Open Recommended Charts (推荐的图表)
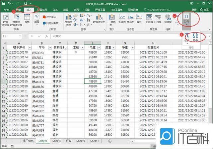Screen dimensions: 213x149 (x=69, y=20)
